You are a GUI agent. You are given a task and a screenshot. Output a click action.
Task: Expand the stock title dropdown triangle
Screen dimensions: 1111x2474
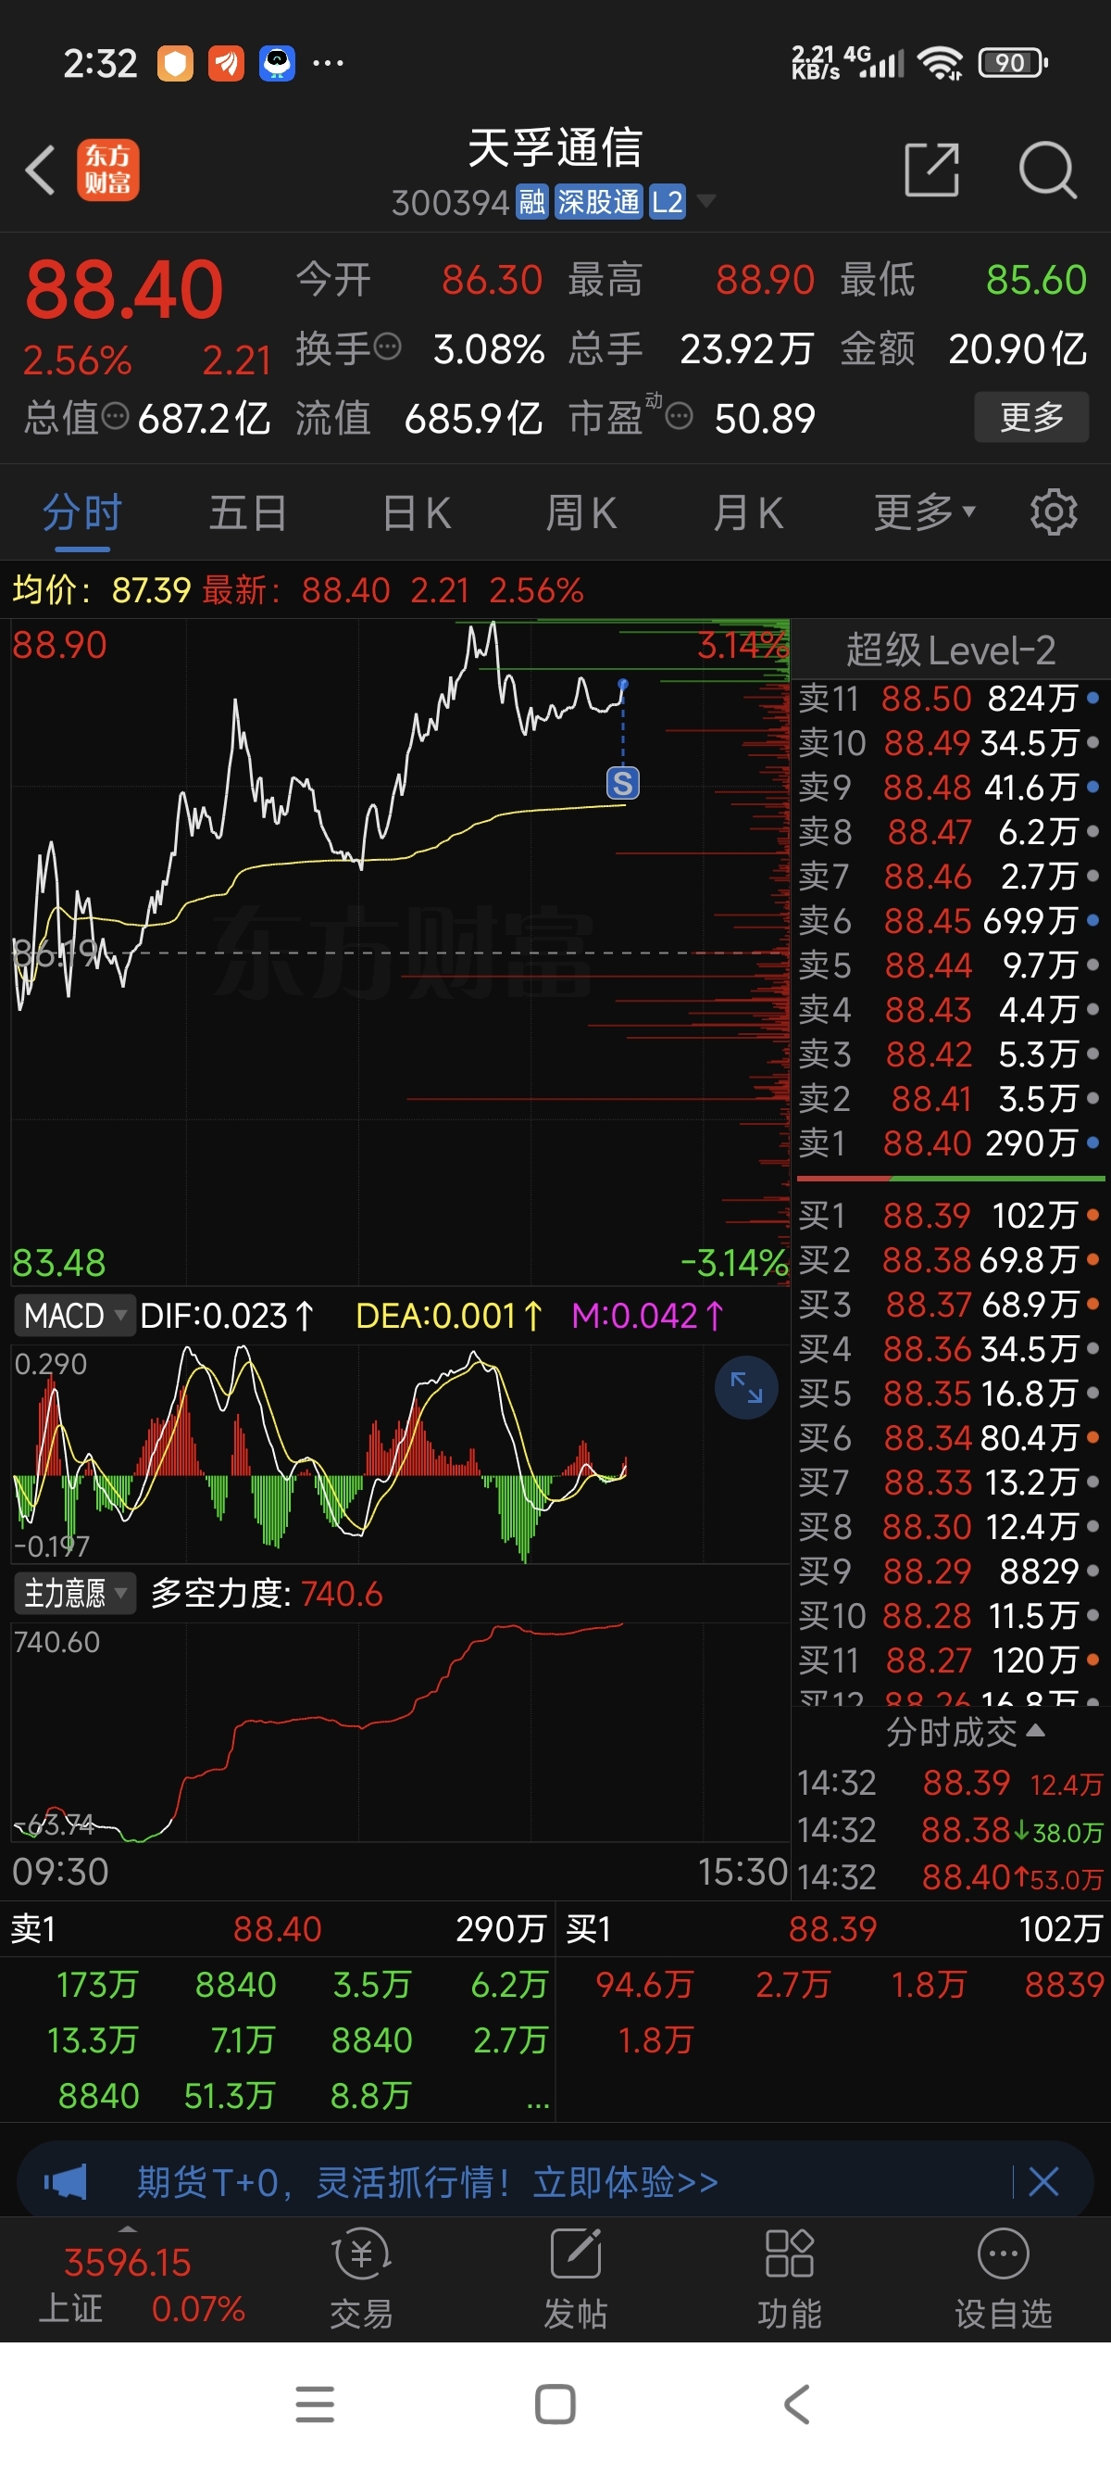[706, 201]
